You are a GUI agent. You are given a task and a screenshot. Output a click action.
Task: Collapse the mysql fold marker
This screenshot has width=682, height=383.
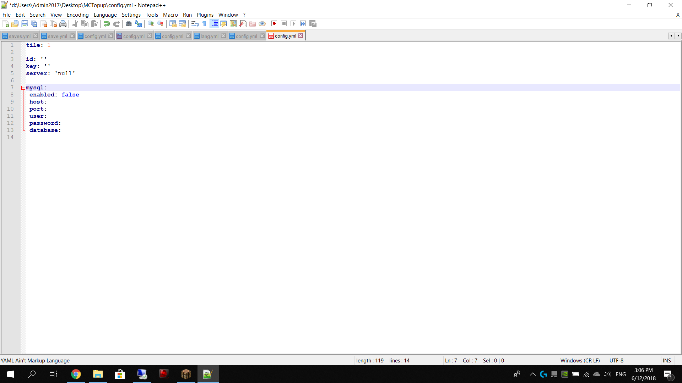(x=23, y=88)
